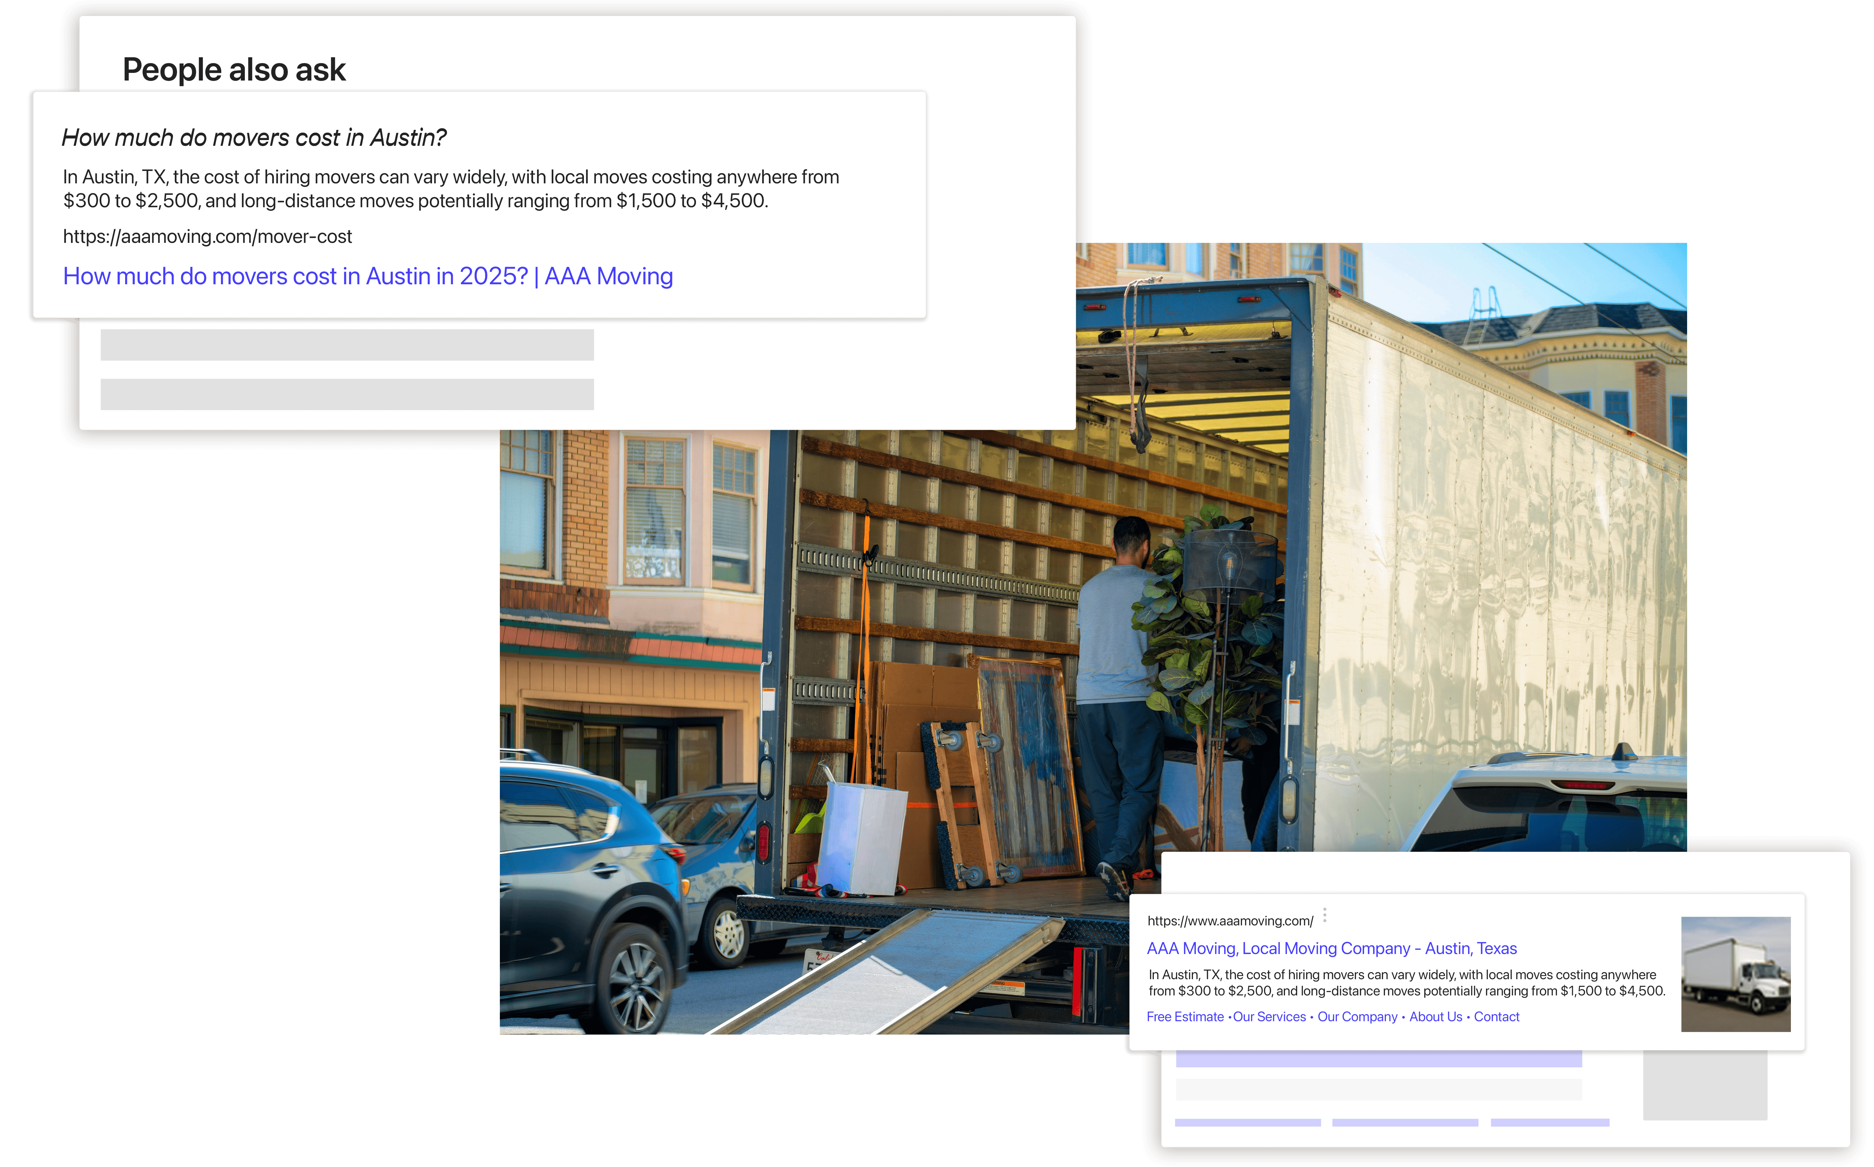Click the question 'How much do movers cost in Austin?'
Image resolution: width=1874 pixels, height=1167 pixels.
coord(254,138)
